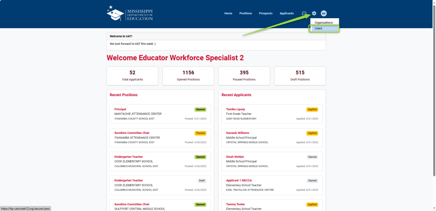
Task: View the Dinah McNair applicant record
Action: pyautogui.click(x=235, y=157)
